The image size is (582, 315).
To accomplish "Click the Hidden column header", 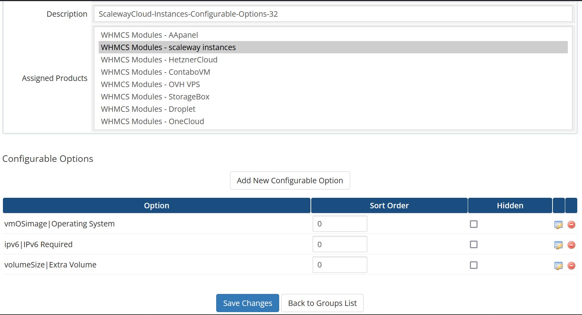I will (510, 205).
